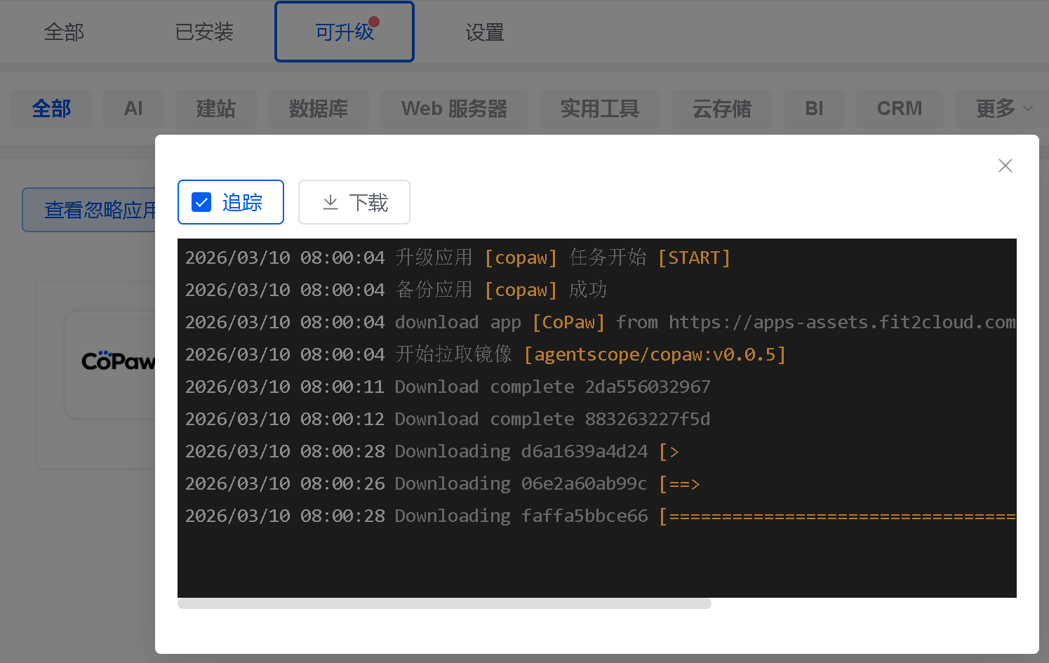Image resolution: width=1049 pixels, height=663 pixels.
Task: Select the Web 服务器 category filter
Action: (x=454, y=109)
